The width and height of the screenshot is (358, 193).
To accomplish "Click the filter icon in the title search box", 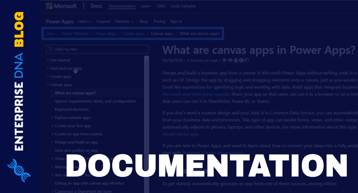I will click(x=50, y=49).
